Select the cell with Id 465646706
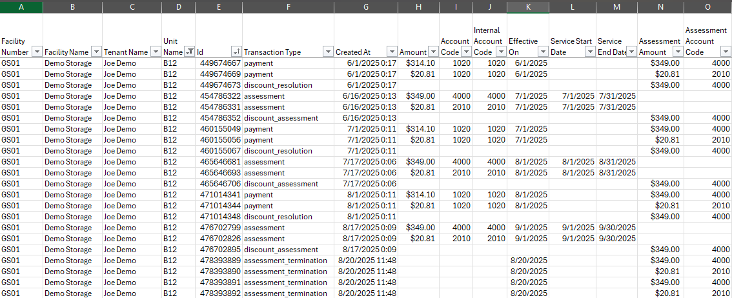The width and height of the screenshot is (732, 298). pos(219,184)
